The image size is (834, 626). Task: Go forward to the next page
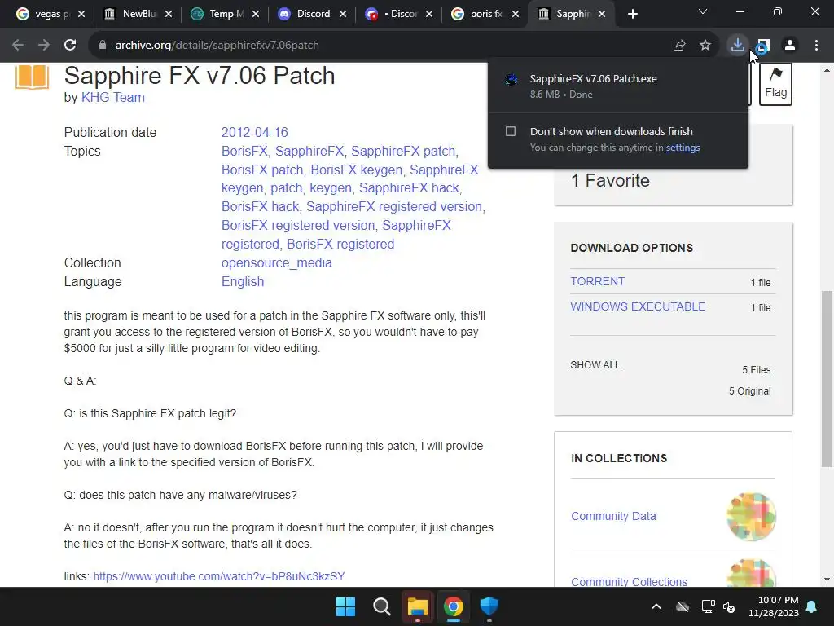point(44,46)
